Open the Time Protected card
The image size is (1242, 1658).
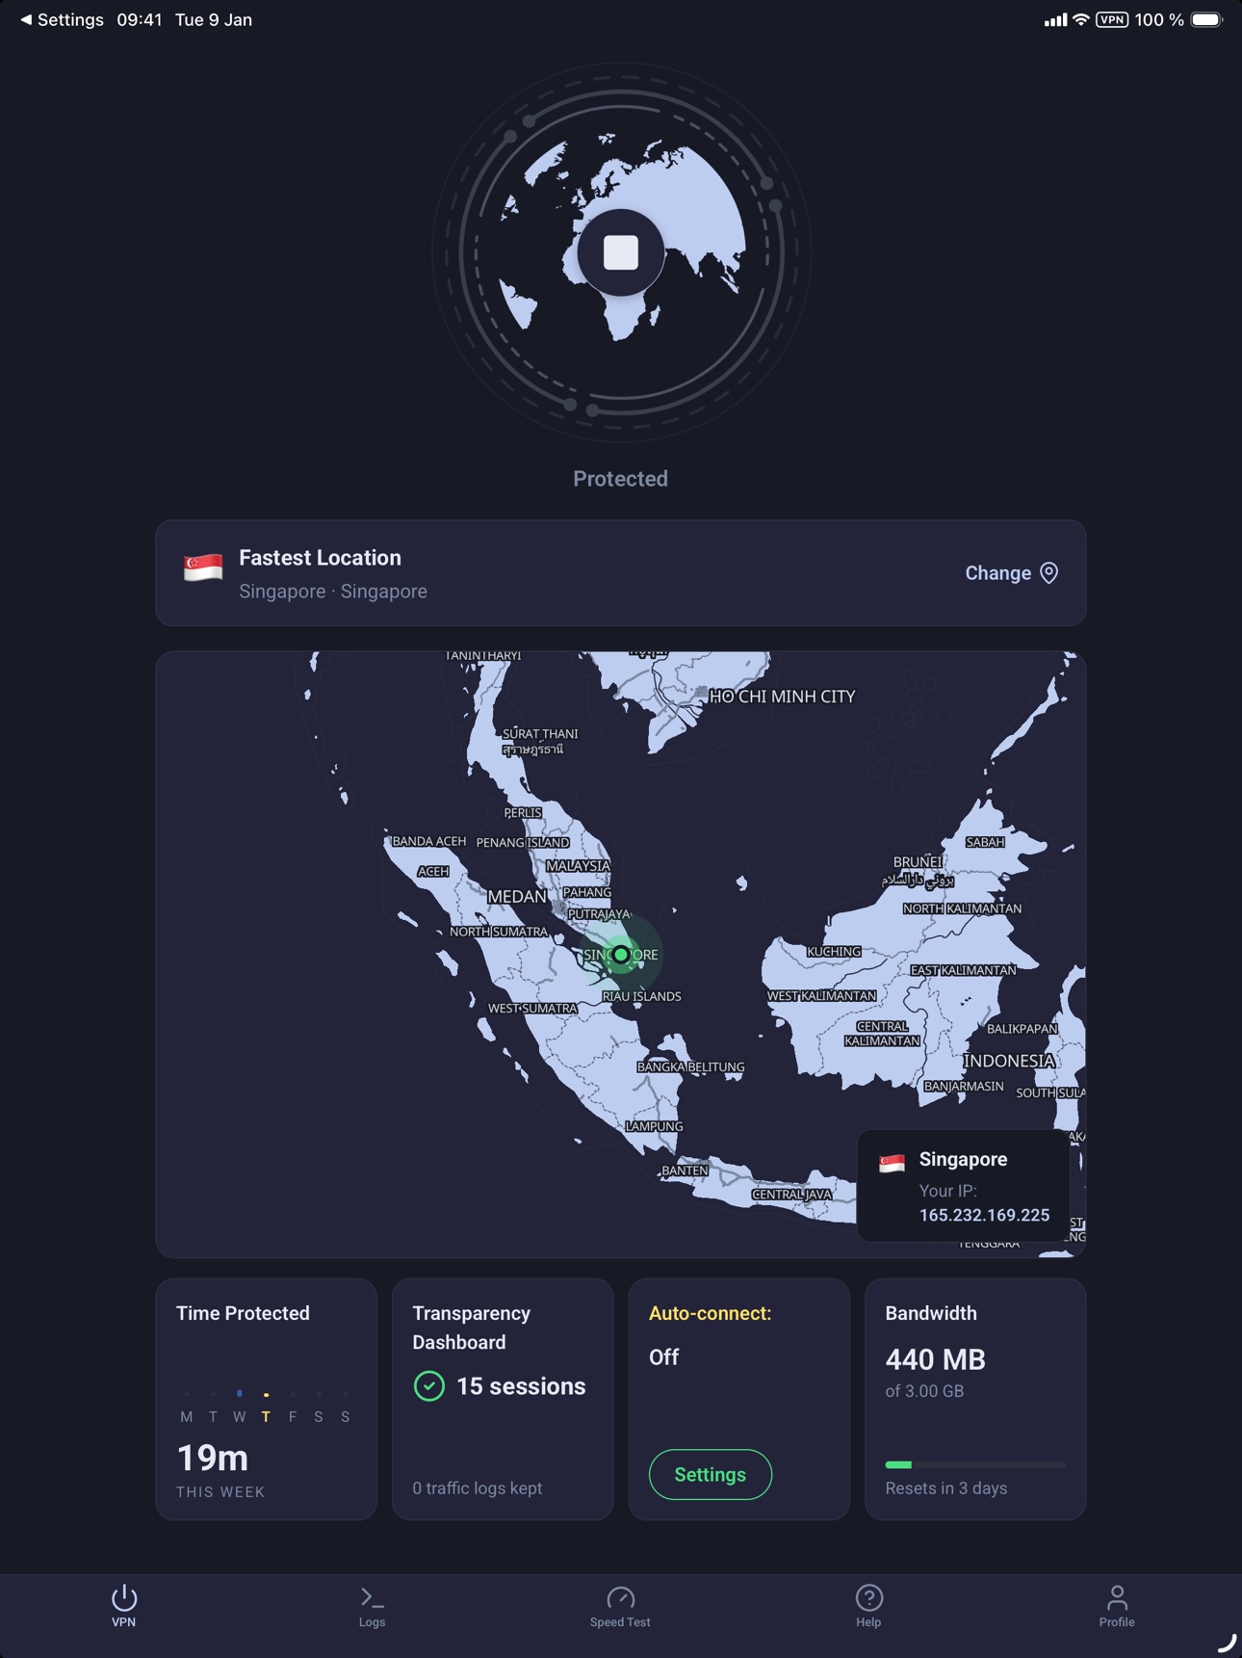(x=266, y=1399)
